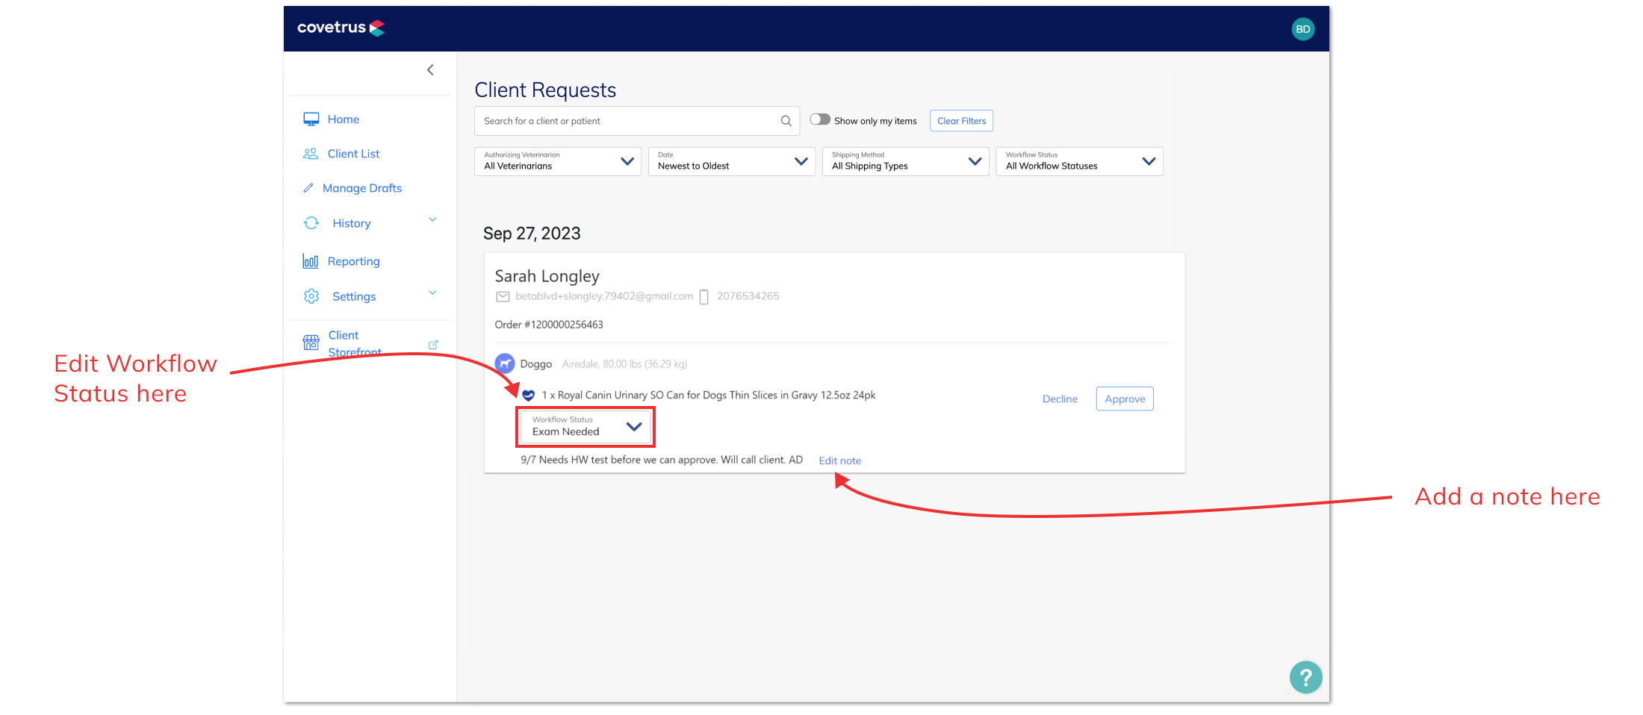The image size is (1643, 715).
Task: Go to Client List page
Action: pos(353,153)
